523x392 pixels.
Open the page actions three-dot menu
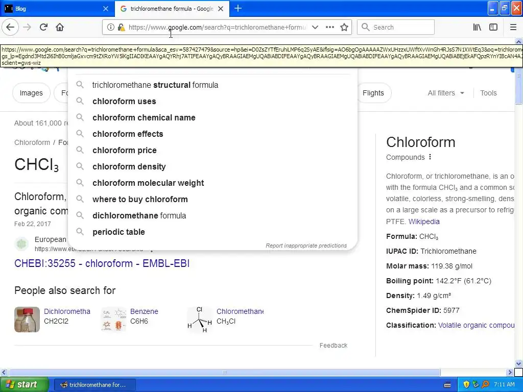(x=329, y=28)
